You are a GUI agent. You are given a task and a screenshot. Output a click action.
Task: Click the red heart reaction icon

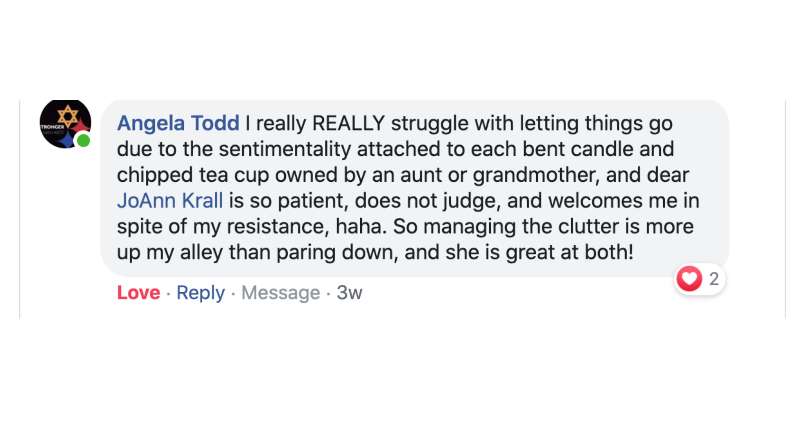pos(689,279)
